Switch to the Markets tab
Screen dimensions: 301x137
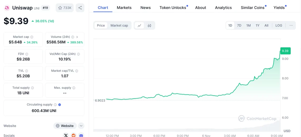pyautogui.click(x=124, y=8)
